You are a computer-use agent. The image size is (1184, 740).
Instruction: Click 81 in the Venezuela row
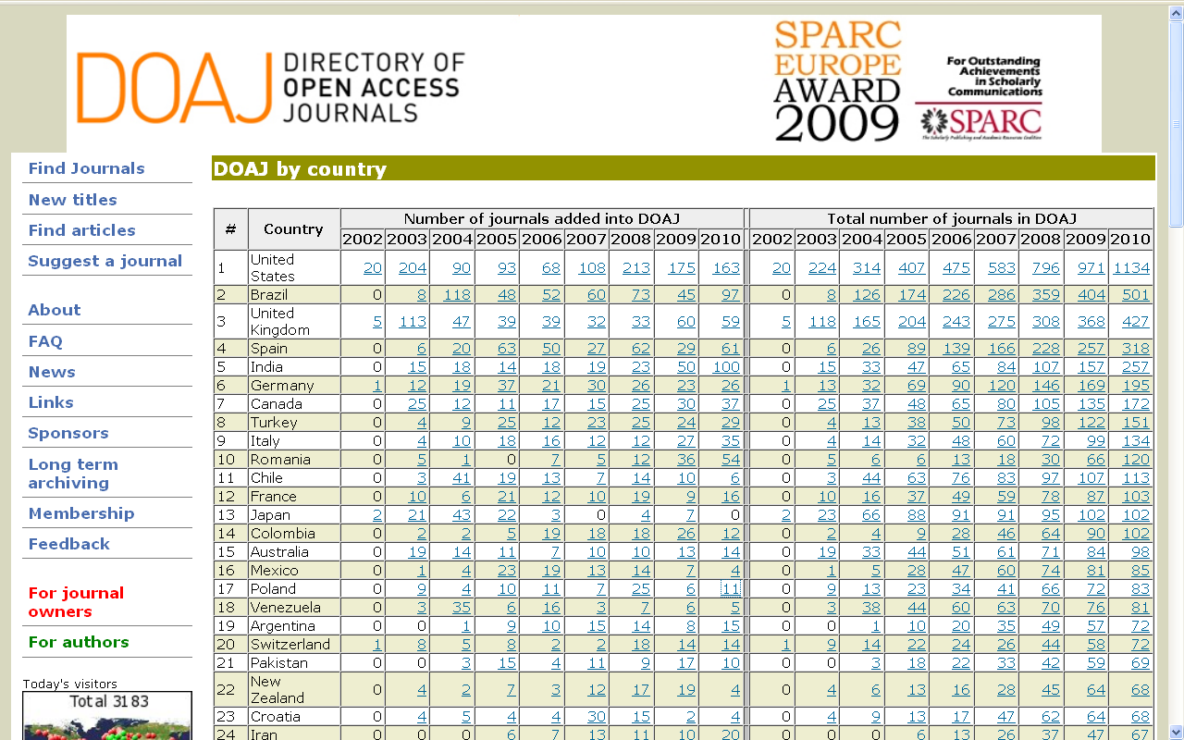coord(1141,608)
